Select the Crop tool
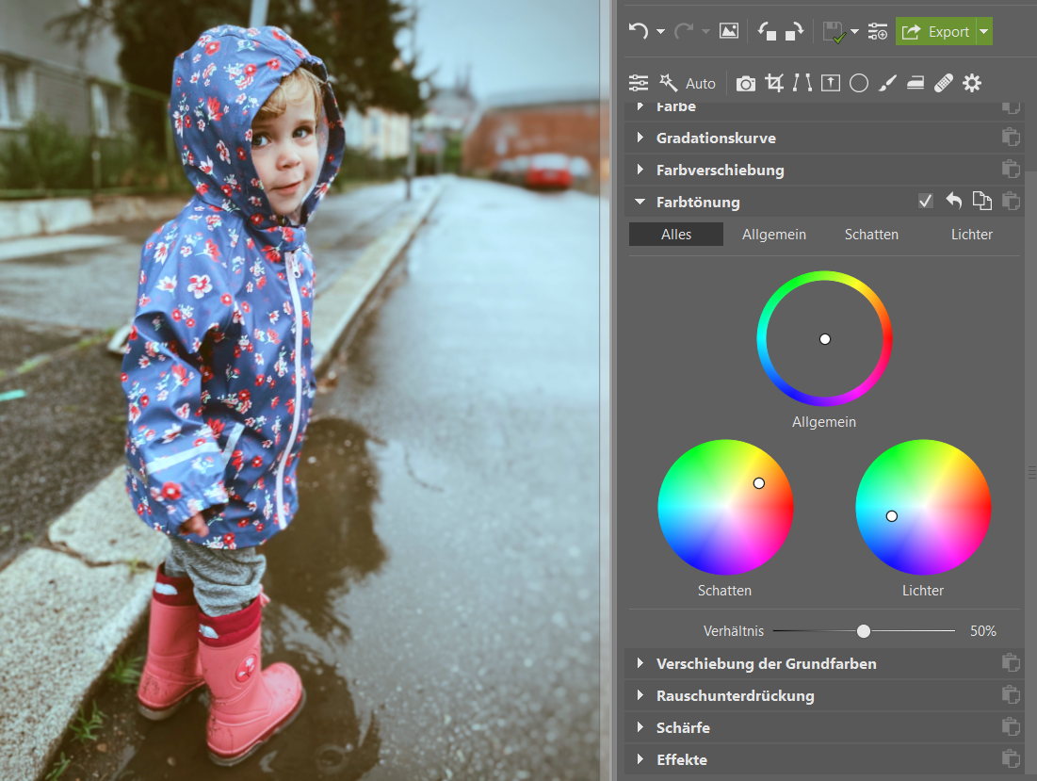The image size is (1037, 781). 774,83
